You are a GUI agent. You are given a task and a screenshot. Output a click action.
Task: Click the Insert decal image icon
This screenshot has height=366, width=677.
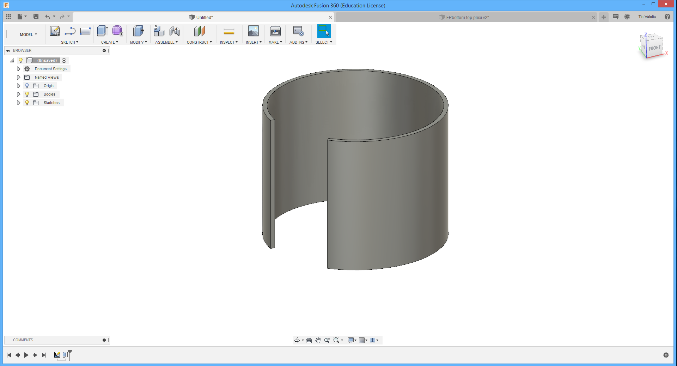(254, 31)
